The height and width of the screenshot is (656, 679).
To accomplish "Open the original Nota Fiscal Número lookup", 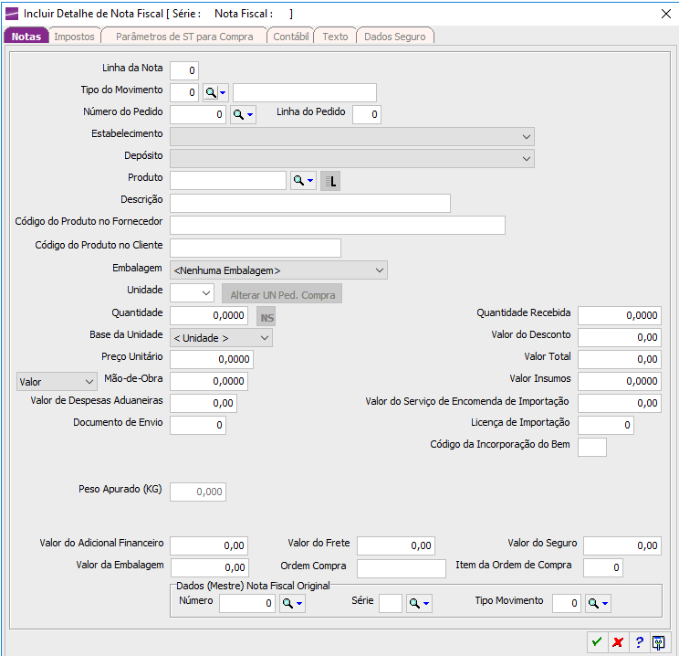I will pos(292,603).
